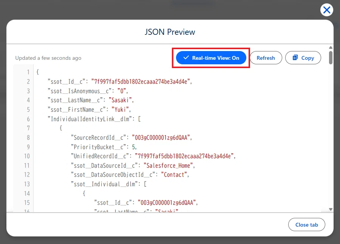The width and height of the screenshot is (340, 244).
Task: Click the "ssot__Individual__dlm" key on line 13
Action: pos(105,184)
